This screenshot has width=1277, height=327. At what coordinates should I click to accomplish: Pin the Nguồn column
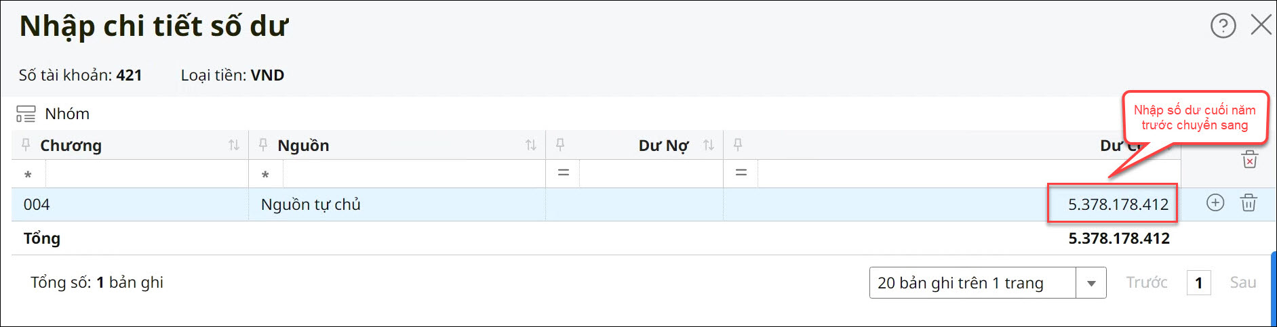[x=264, y=145]
